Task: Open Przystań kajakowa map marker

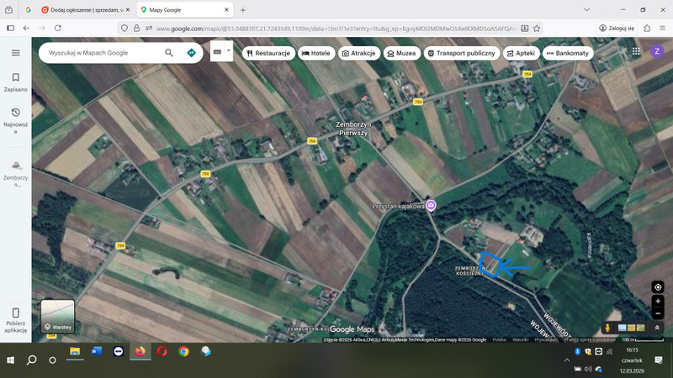Action: (x=430, y=205)
